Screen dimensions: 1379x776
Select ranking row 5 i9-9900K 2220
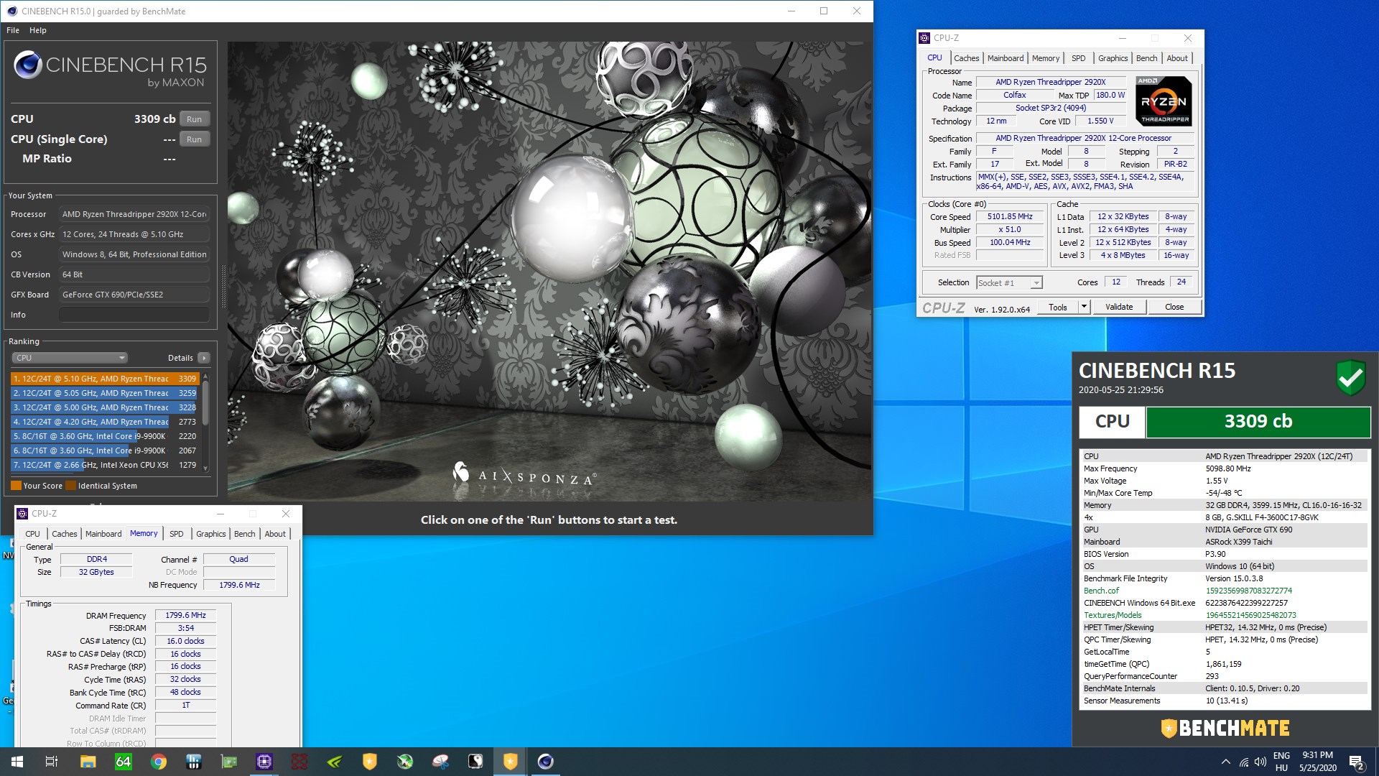[x=105, y=436]
